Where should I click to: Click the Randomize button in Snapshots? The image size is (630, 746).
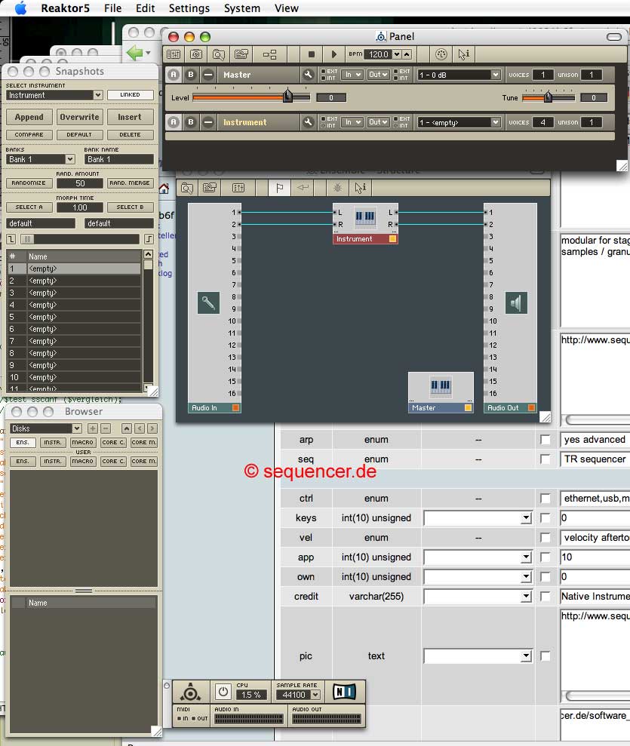tap(29, 183)
